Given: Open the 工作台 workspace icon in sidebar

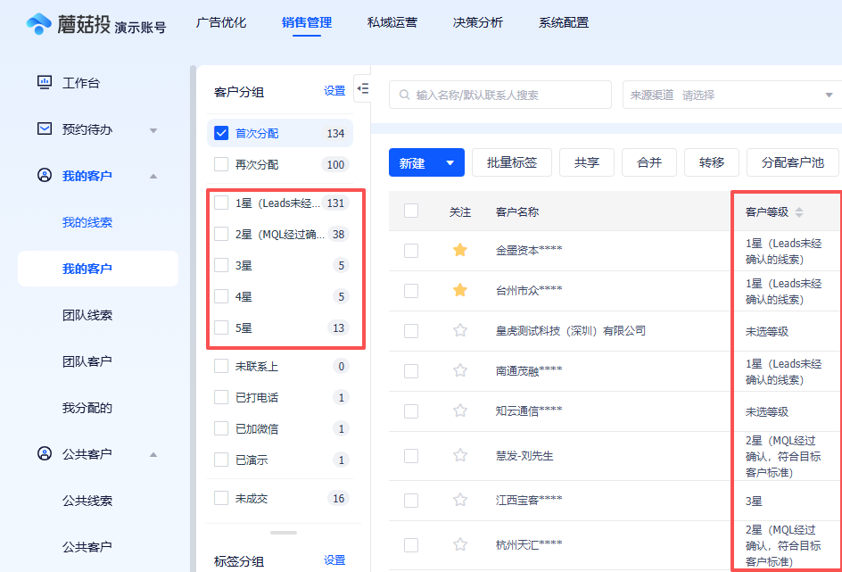Looking at the screenshot, I should click(45, 83).
